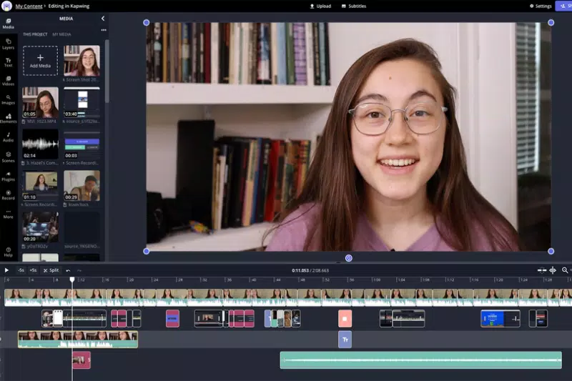572x381 pixels.
Task: Click the Upload button in top bar
Action: tap(320, 6)
